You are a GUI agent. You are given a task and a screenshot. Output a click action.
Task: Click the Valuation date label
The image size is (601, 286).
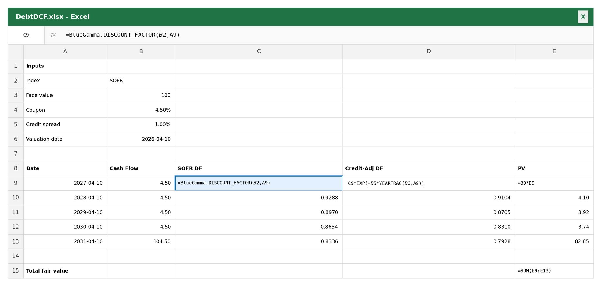coord(65,139)
